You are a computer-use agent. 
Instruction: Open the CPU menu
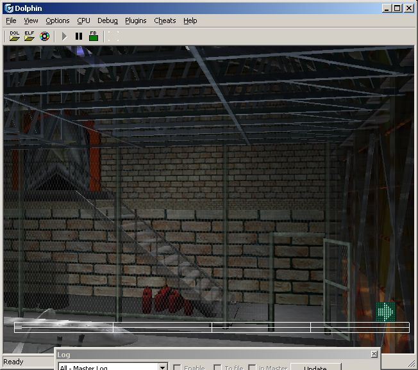coord(83,20)
